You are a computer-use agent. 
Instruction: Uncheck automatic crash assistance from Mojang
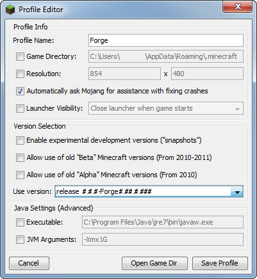(x=20, y=92)
